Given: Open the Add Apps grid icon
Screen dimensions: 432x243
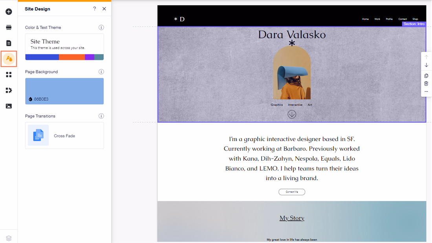Looking at the screenshot, I should [9, 74].
